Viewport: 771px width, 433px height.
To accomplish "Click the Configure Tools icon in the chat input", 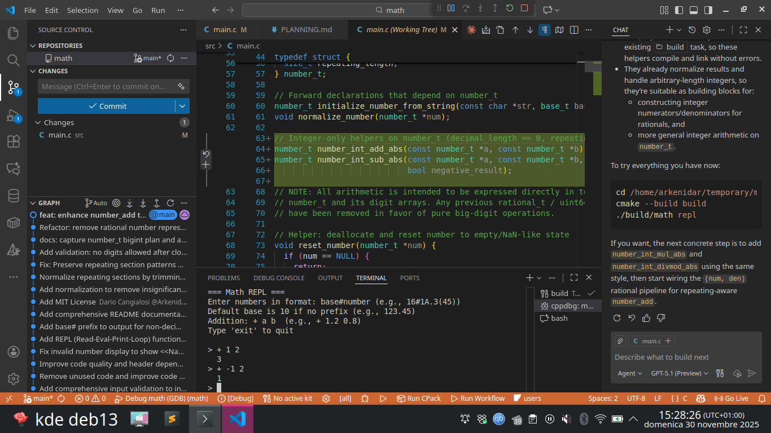I will point(720,373).
